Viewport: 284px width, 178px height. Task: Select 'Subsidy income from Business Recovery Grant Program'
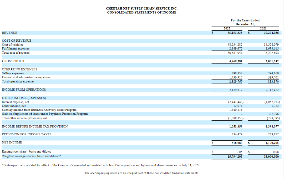39,110
